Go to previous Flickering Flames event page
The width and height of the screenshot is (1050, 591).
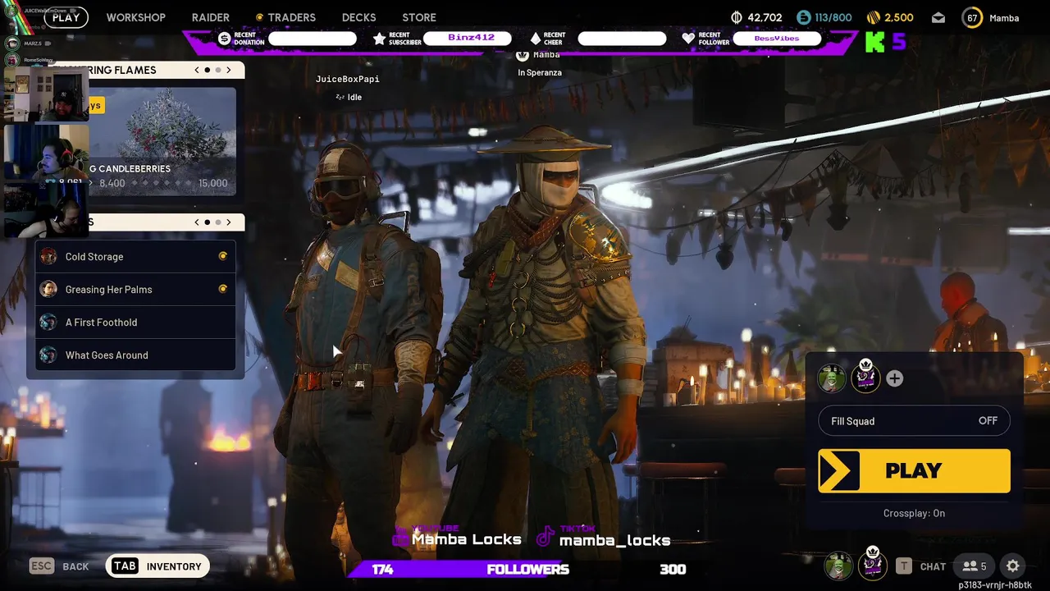(197, 70)
